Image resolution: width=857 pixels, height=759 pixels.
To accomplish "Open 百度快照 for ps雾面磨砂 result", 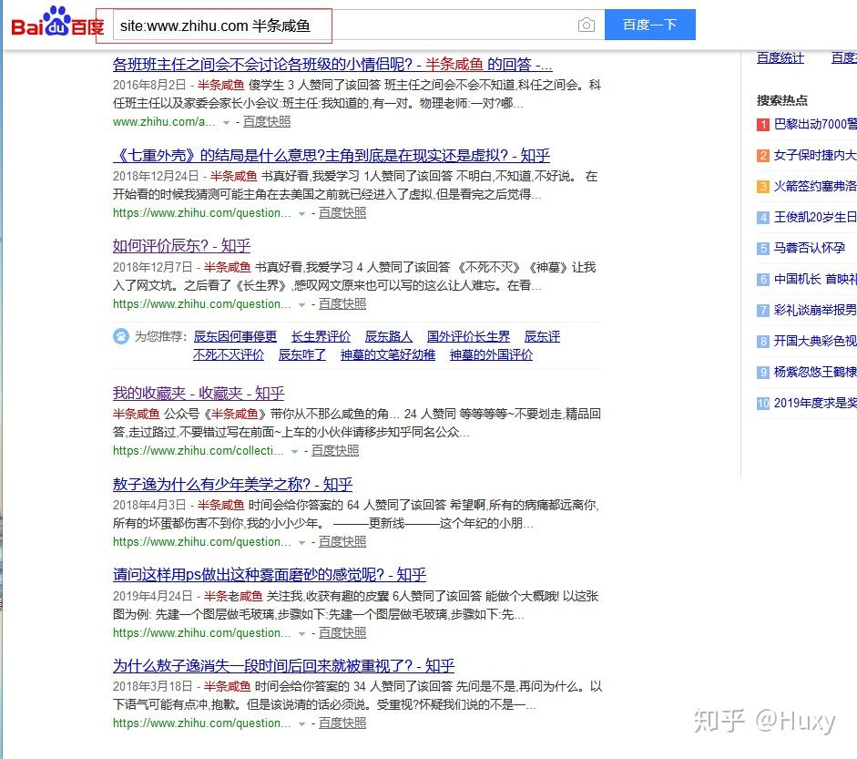I will 342,633.
